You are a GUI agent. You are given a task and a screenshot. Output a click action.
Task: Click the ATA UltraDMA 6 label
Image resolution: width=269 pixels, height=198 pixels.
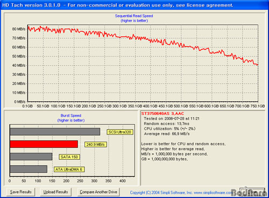[69, 169]
